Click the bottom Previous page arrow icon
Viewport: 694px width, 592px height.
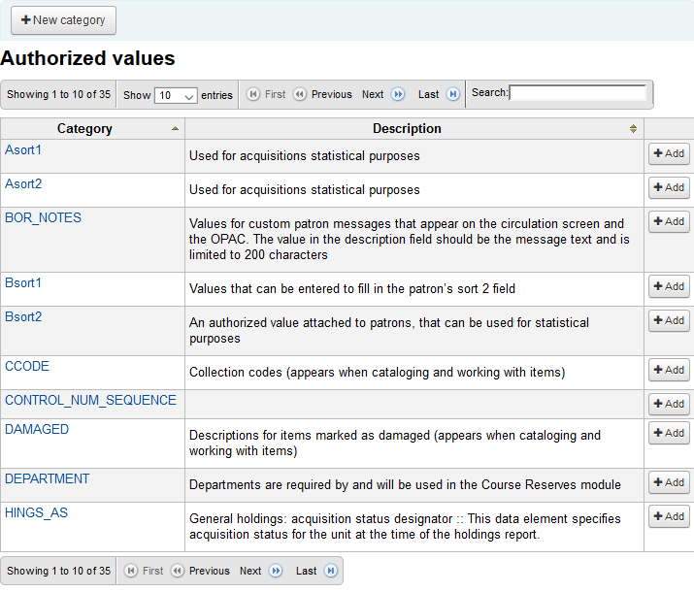point(178,572)
